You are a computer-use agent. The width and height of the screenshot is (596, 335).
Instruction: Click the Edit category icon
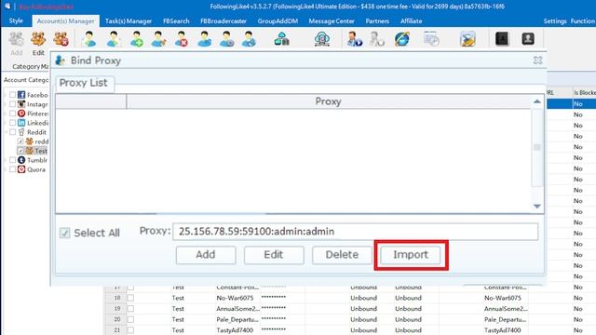(x=38, y=39)
